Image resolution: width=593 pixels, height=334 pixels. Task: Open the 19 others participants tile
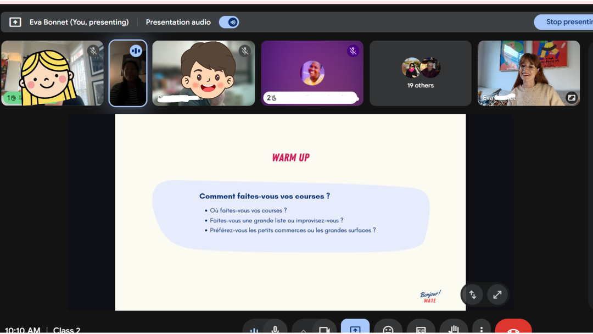tap(420, 73)
